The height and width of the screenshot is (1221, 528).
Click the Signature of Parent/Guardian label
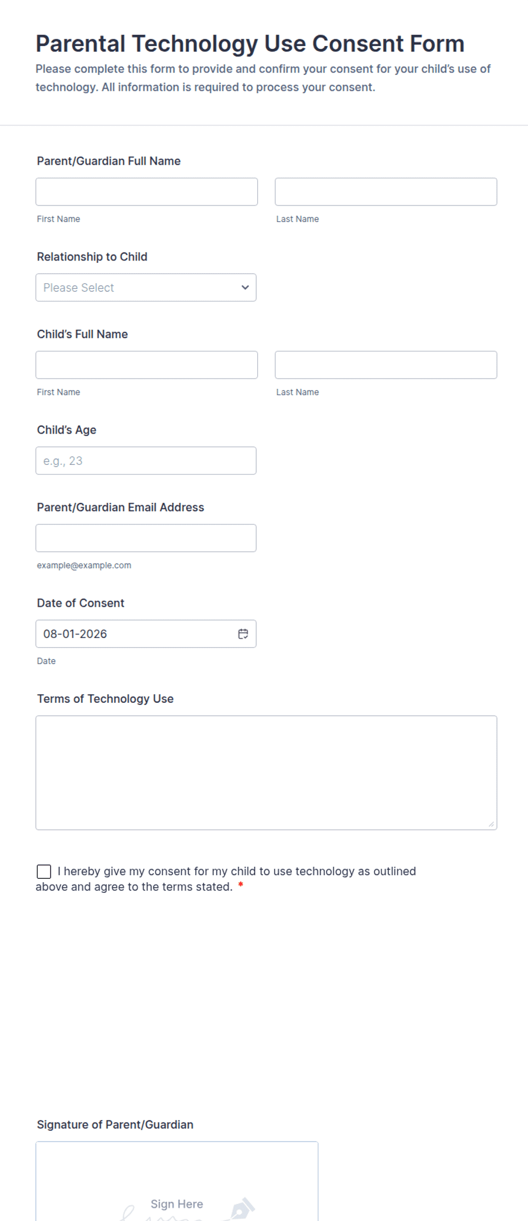pyautogui.click(x=115, y=1125)
